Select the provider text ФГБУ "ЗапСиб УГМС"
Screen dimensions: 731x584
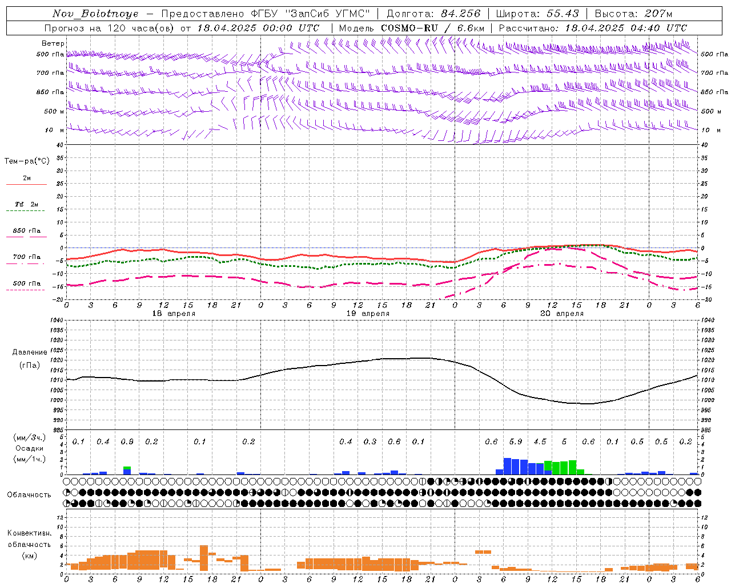pos(310,14)
